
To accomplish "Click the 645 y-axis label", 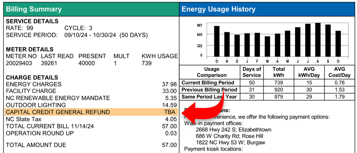I will 200,35.
